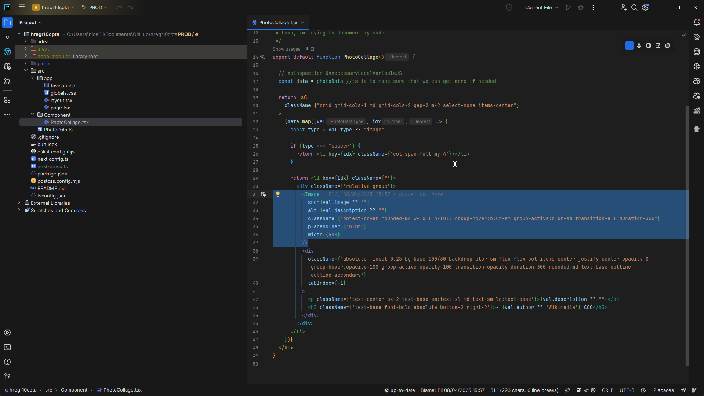Screen dimensions: 704x396
Task: Open the PROD branch dropdown
Action: pos(94,7)
